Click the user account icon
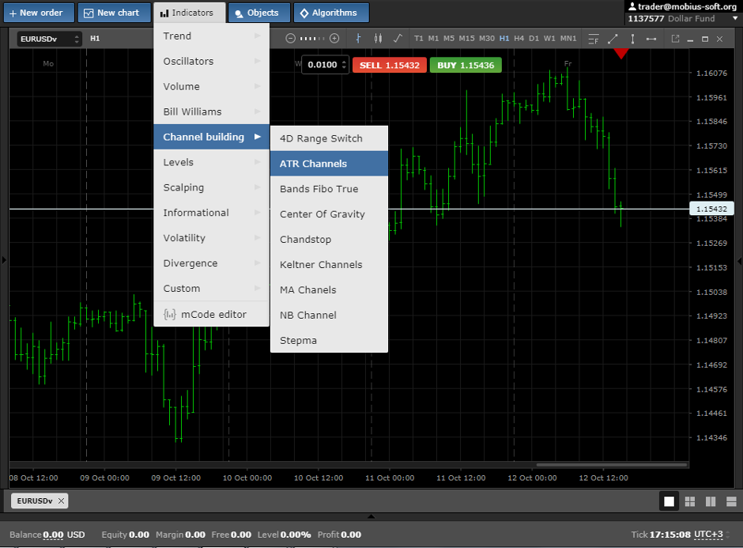743x548 pixels. (632, 6)
